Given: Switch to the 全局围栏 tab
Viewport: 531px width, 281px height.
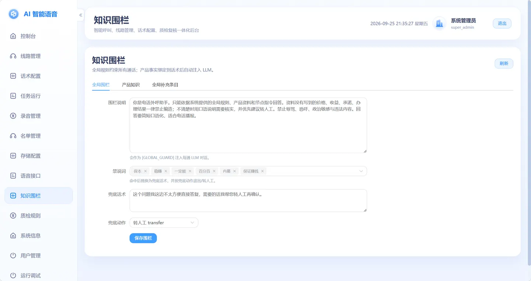Looking at the screenshot, I should pos(101,85).
